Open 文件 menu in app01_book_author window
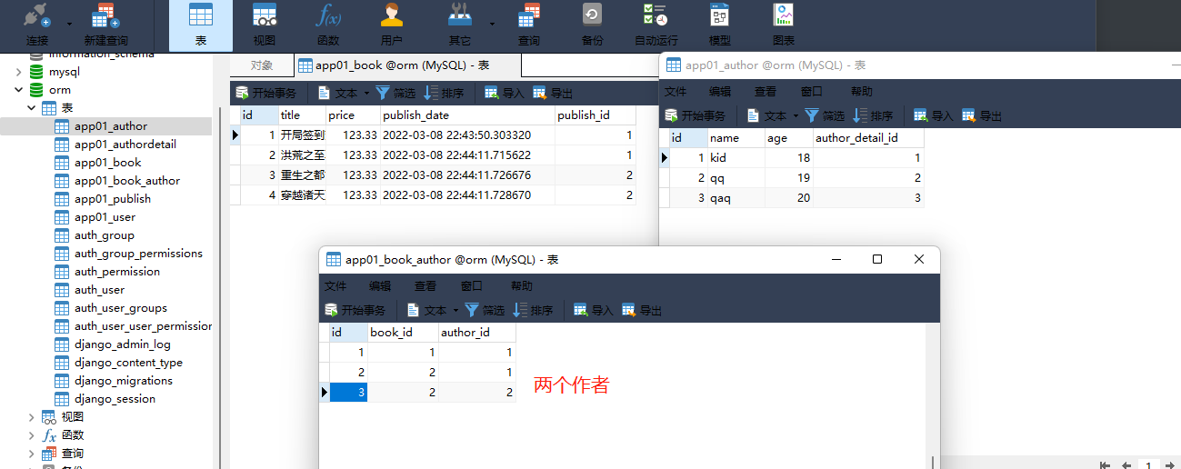1181x469 pixels. 335,285
